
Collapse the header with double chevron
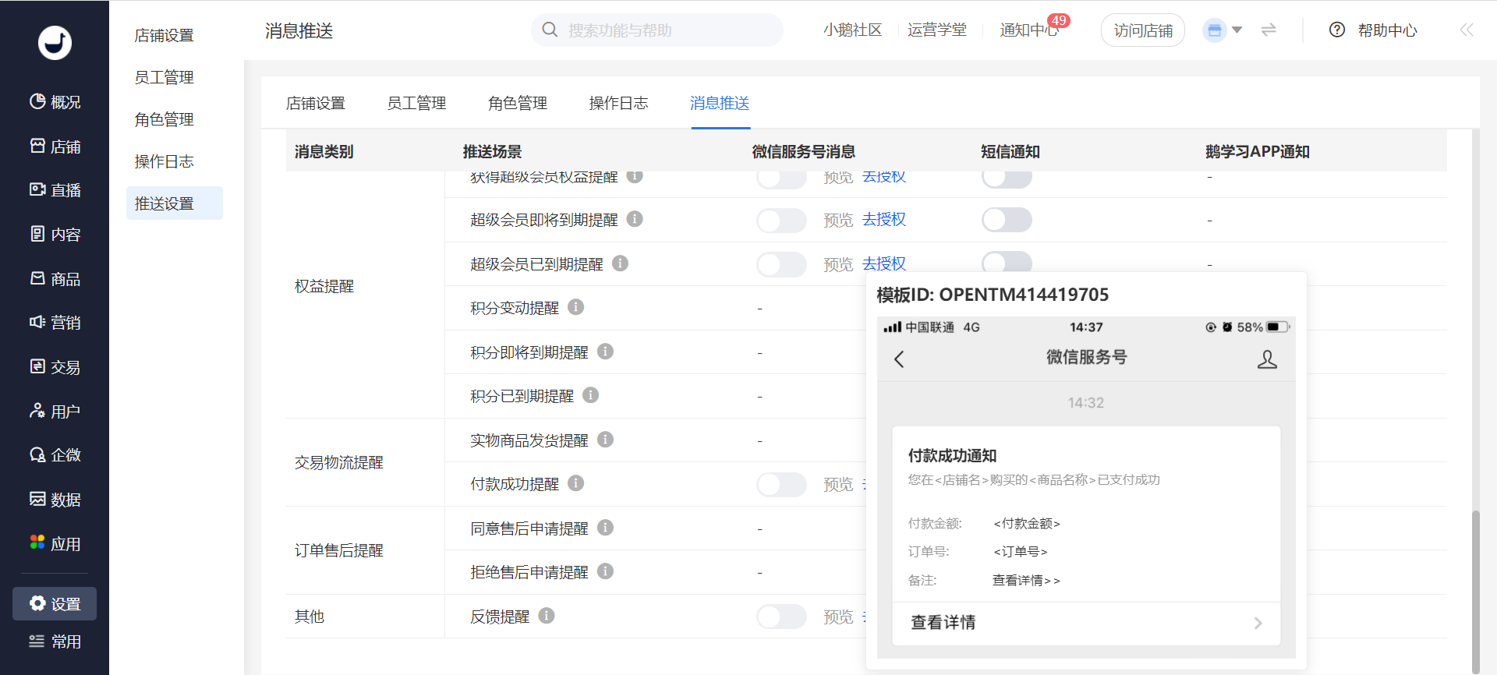[x=1467, y=30]
